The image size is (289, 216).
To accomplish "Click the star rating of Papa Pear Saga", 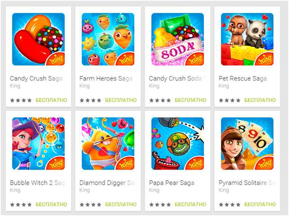I will pyautogui.click(x=160, y=205).
